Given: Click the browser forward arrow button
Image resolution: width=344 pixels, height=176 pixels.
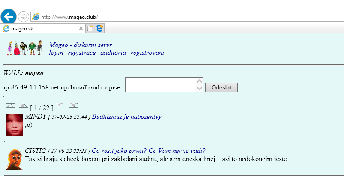Looking at the screenshot, I should click(x=24, y=17).
